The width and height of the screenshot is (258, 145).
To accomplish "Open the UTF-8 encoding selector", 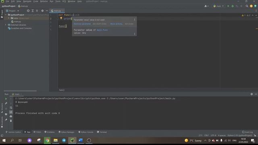I will tap(213, 135).
